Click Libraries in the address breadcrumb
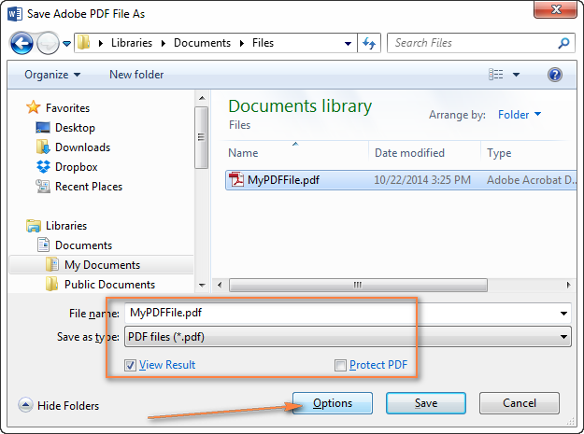584x434 pixels. pos(132,43)
